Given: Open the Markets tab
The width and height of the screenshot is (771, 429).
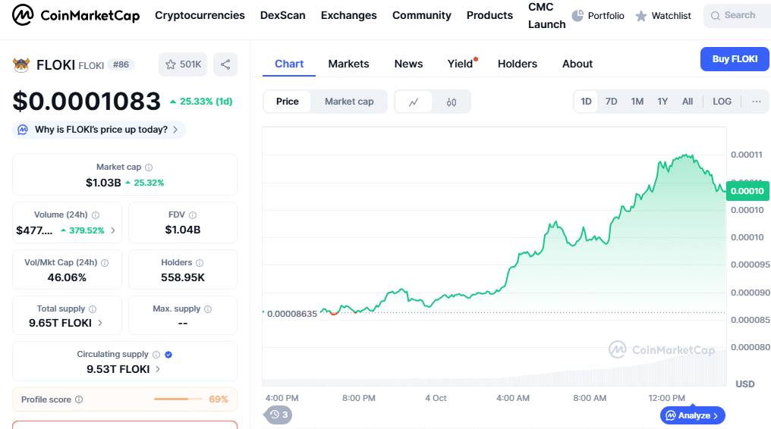Looking at the screenshot, I should (x=348, y=64).
